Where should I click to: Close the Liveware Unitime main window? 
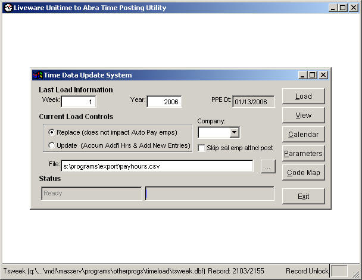pyautogui.click(x=354, y=8)
